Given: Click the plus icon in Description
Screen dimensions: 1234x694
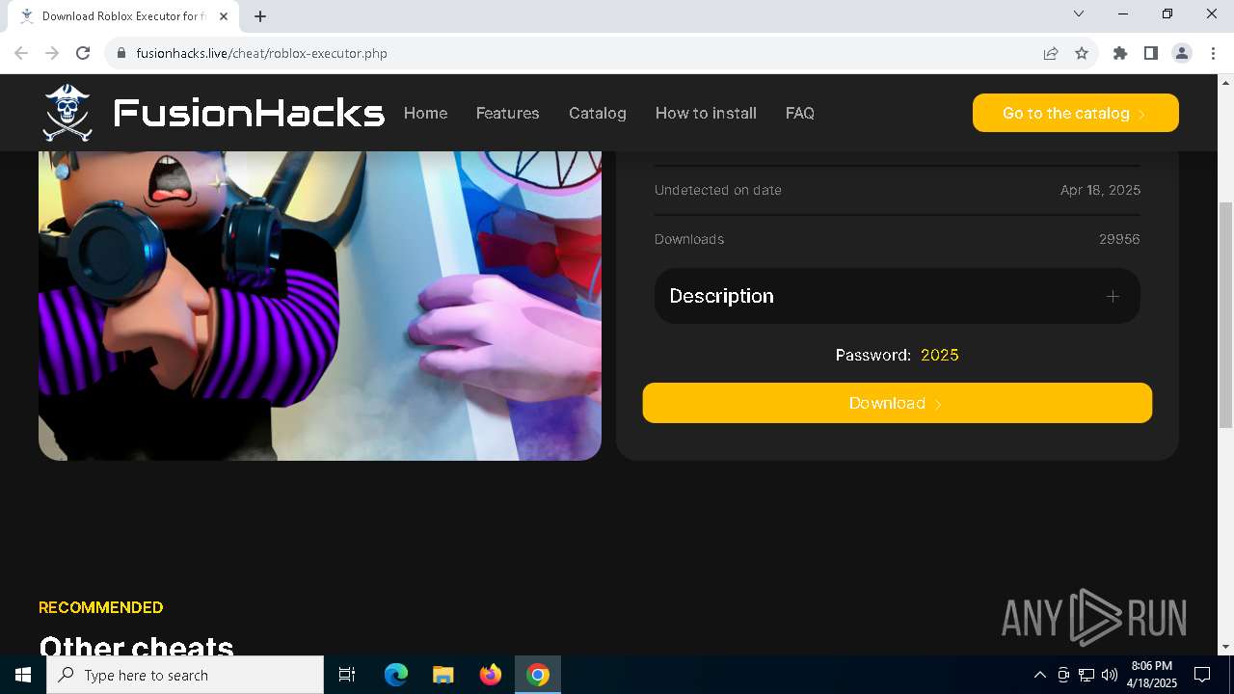Looking at the screenshot, I should click(1113, 296).
